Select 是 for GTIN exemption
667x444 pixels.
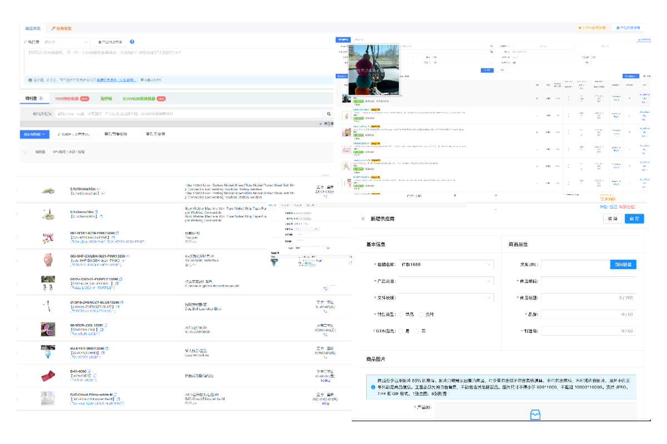(401, 331)
